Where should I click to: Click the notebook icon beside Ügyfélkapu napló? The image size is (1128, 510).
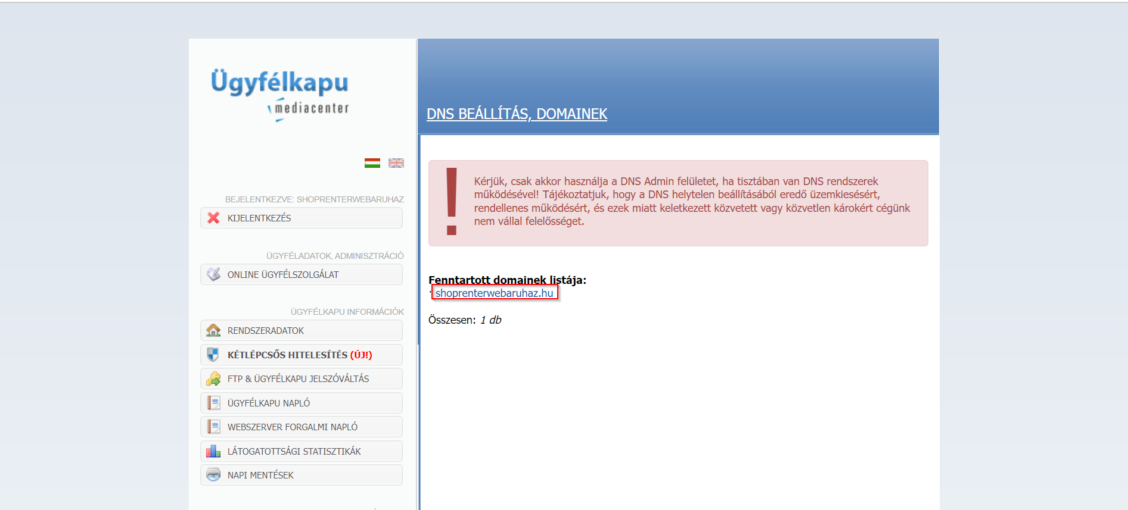pyautogui.click(x=213, y=403)
